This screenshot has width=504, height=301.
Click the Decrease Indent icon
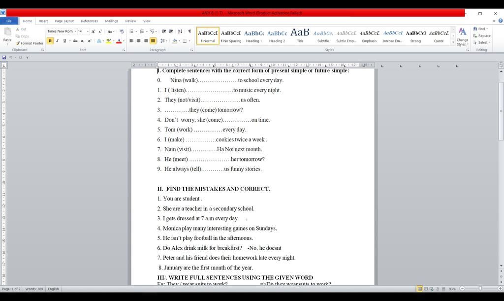[x=164, y=31]
